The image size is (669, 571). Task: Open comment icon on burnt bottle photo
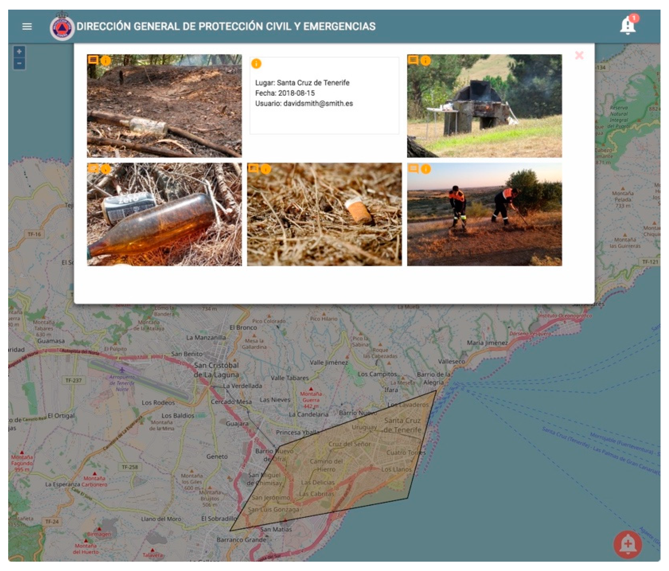(93, 60)
